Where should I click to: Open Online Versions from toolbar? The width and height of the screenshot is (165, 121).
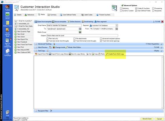pos(74,21)
